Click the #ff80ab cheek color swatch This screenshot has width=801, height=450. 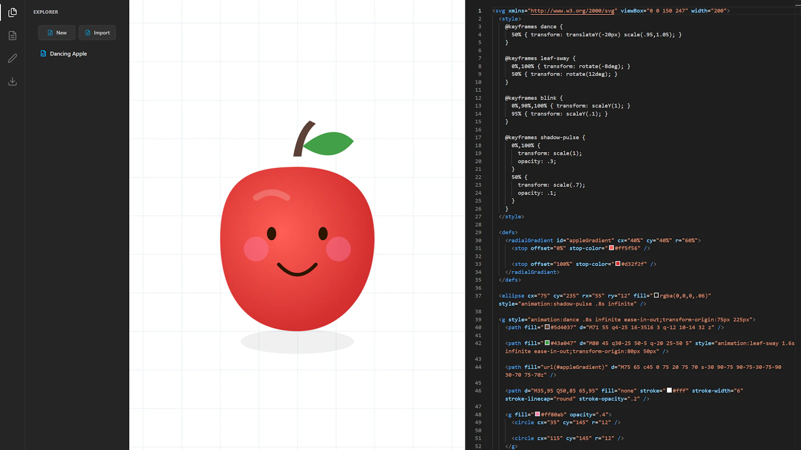(x=538, y=414)
